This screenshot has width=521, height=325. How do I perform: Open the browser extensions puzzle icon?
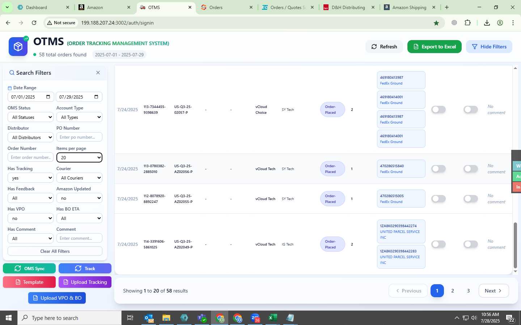point(468,23)
